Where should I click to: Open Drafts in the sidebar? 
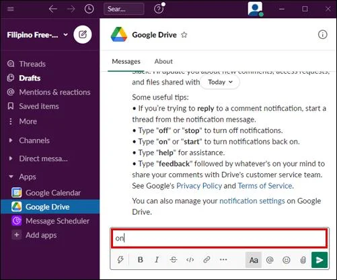[x=50, y=78]
